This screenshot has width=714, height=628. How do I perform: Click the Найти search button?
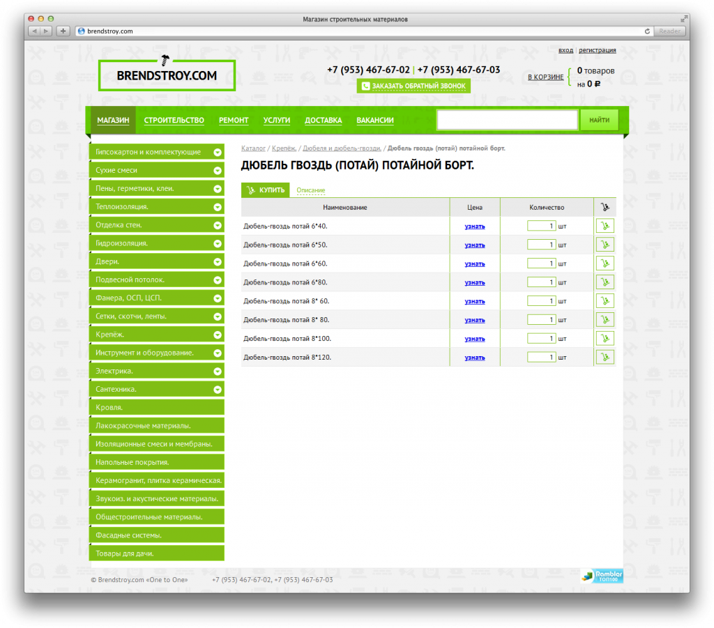(599, 120)
